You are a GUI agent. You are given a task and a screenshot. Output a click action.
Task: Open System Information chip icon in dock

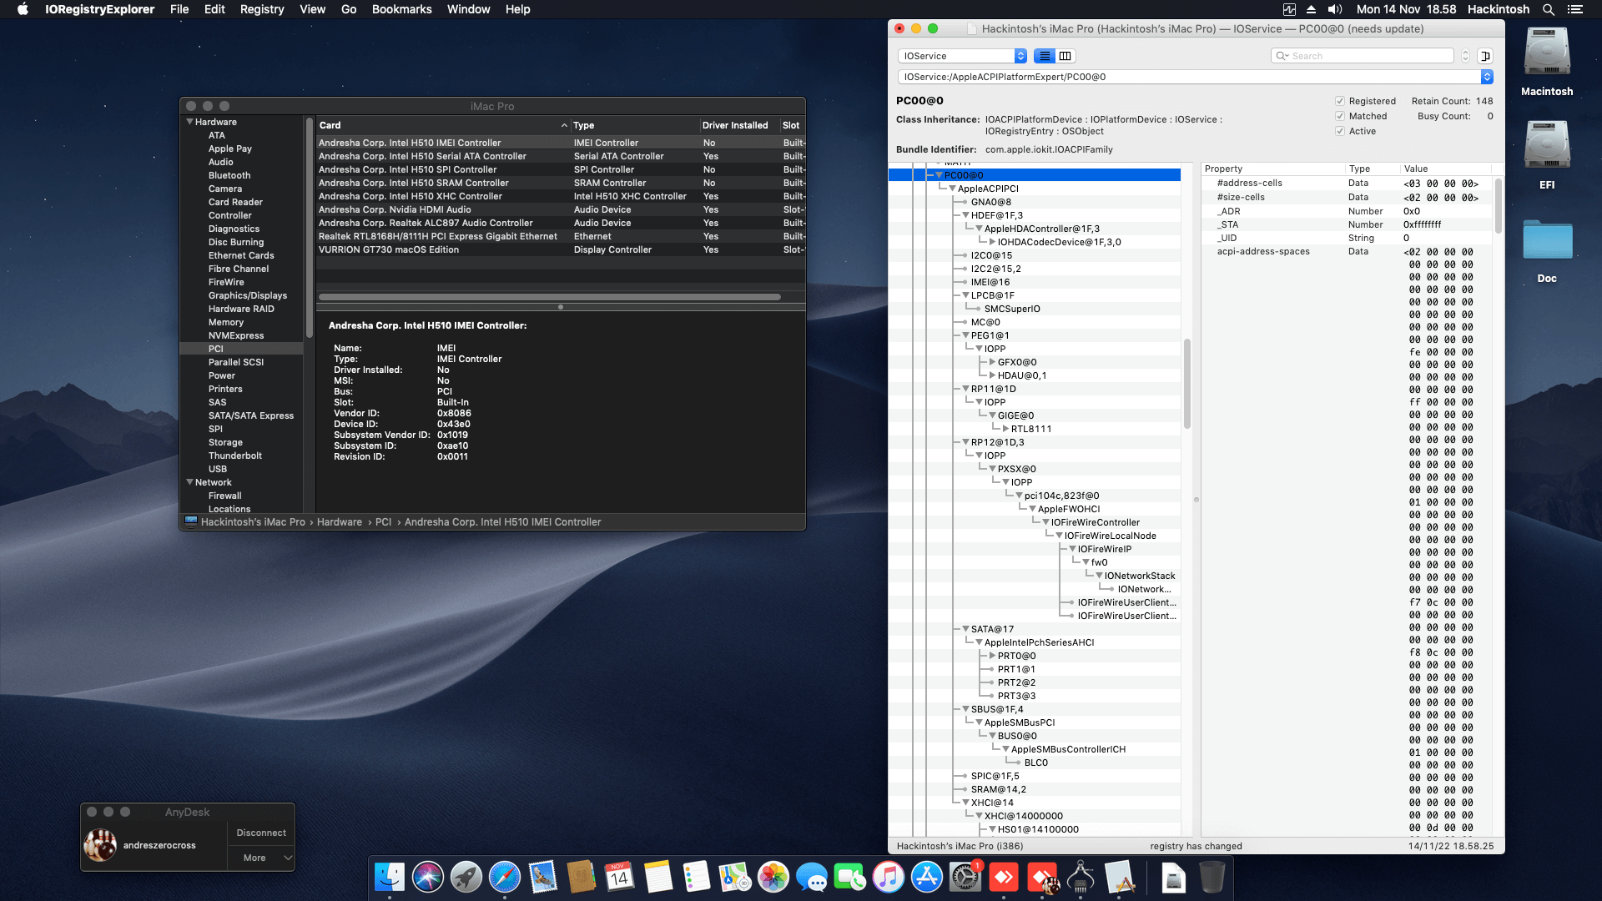pos(1081,878)
